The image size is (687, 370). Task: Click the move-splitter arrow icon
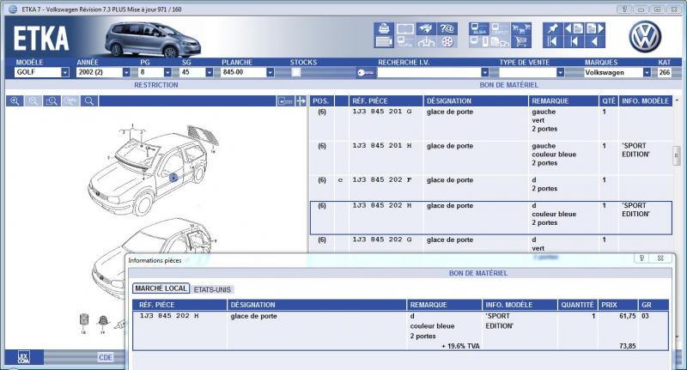pyautogui.click(x=301, y=101)
